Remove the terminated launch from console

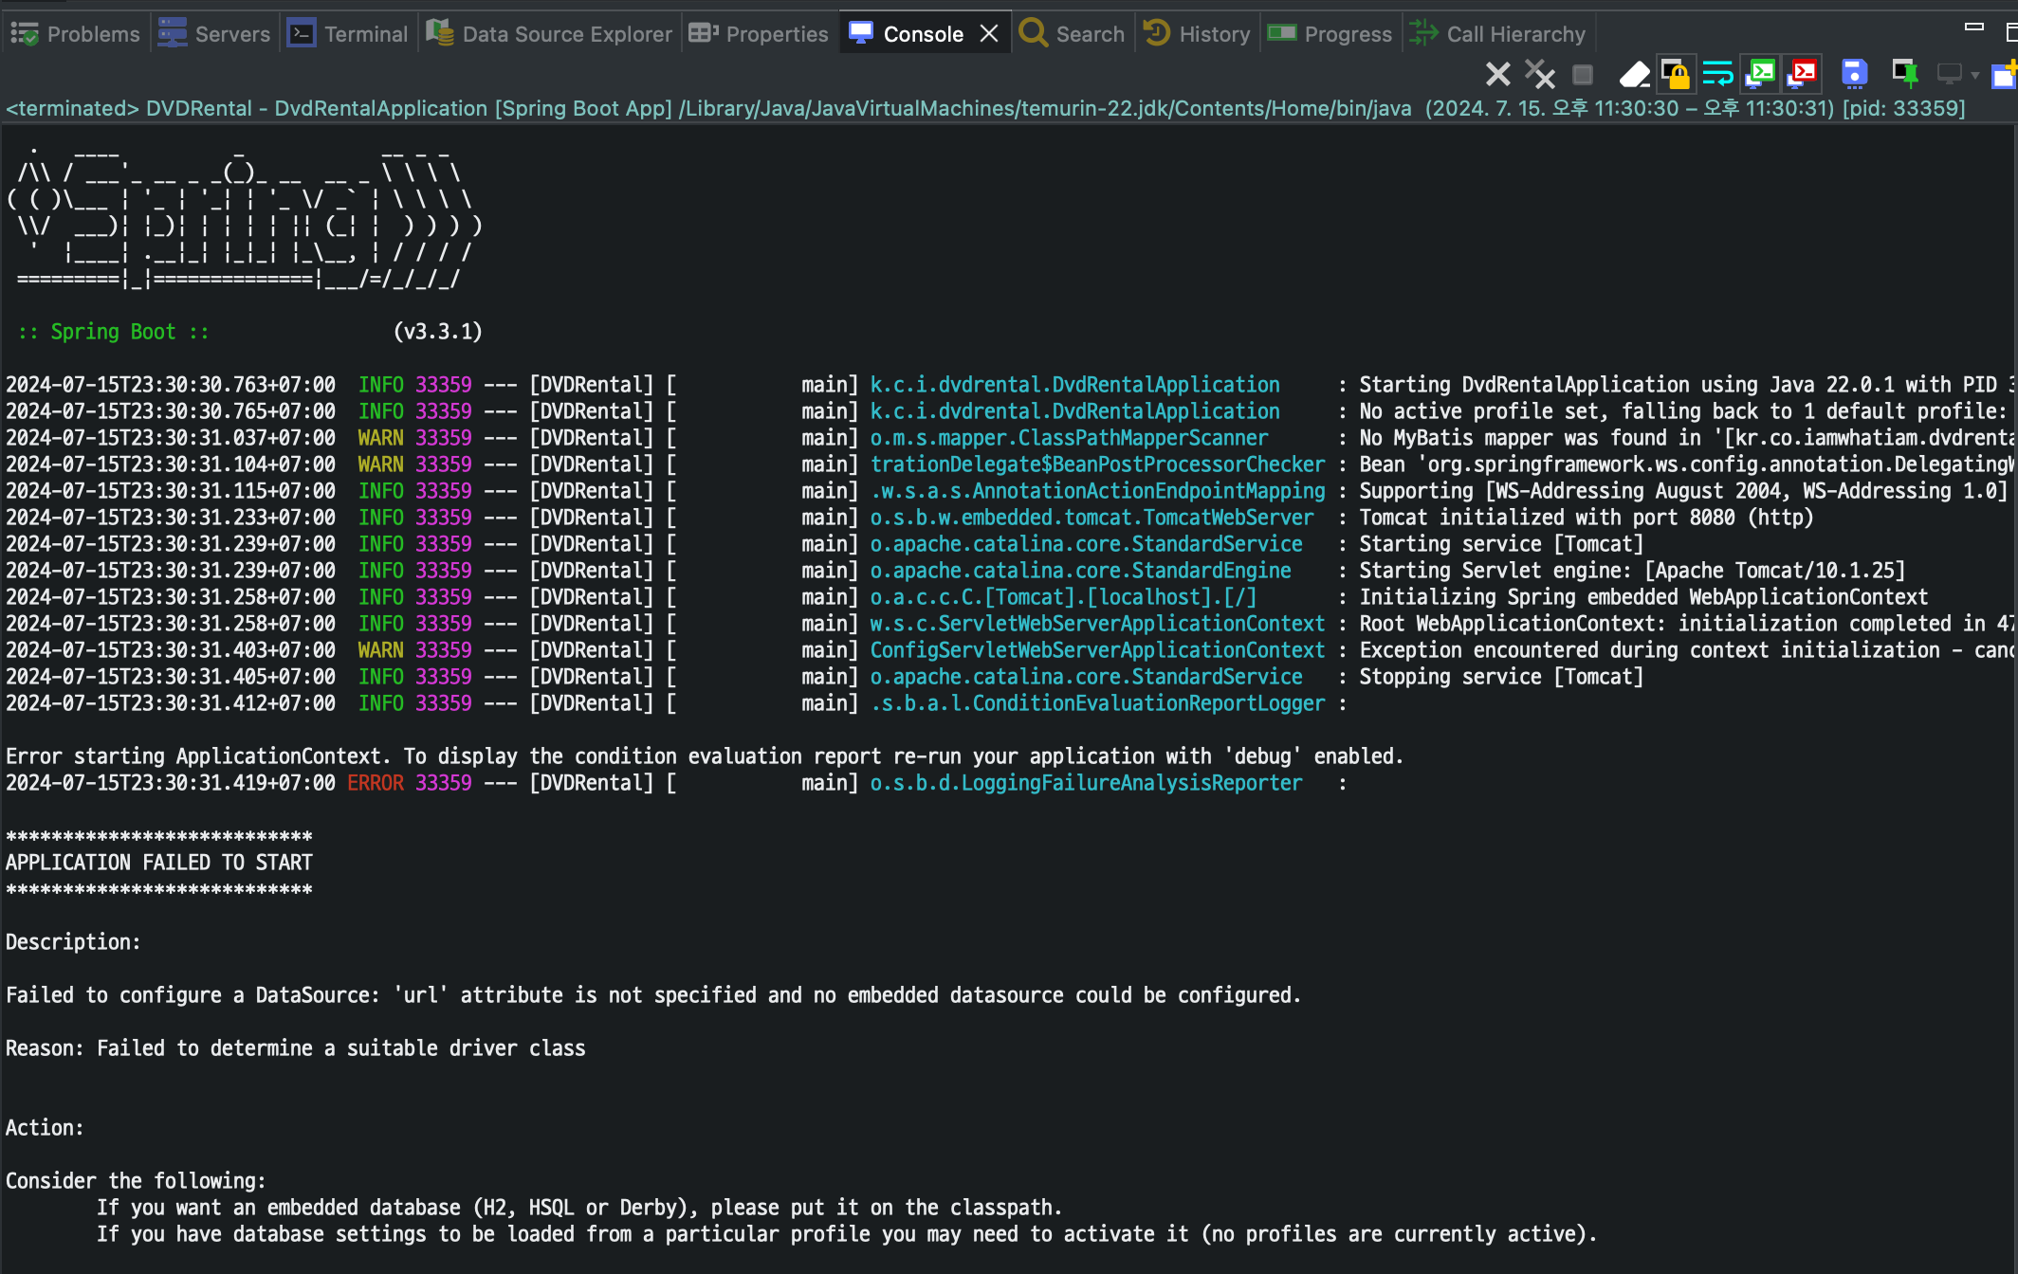[1497, 74]
